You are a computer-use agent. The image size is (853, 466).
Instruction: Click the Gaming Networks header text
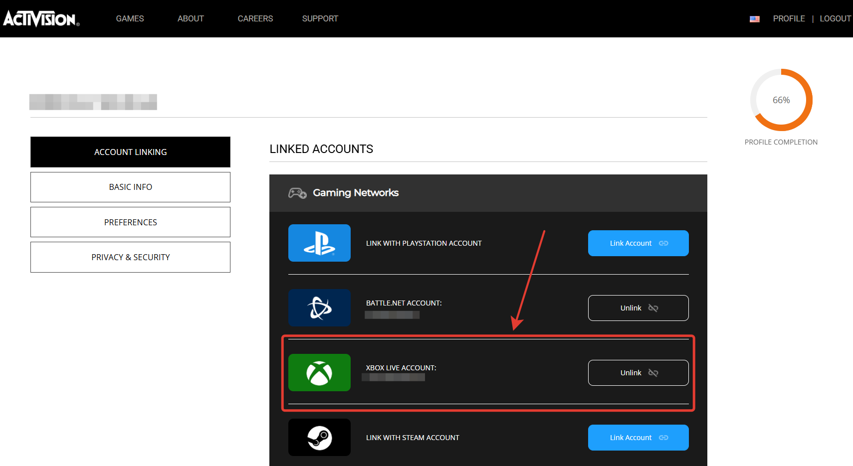(356, 193)
